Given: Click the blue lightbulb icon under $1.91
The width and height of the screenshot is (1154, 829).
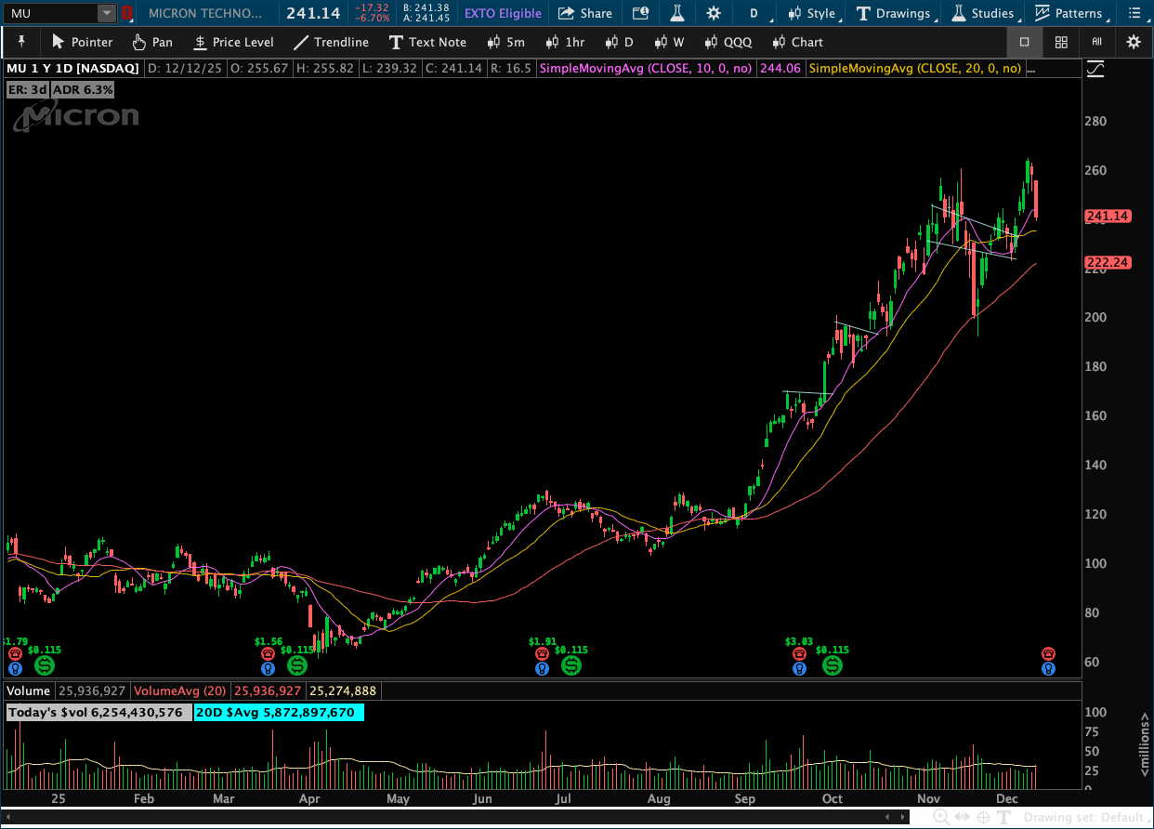Looking at the screenshot, I should click(543, 668).
